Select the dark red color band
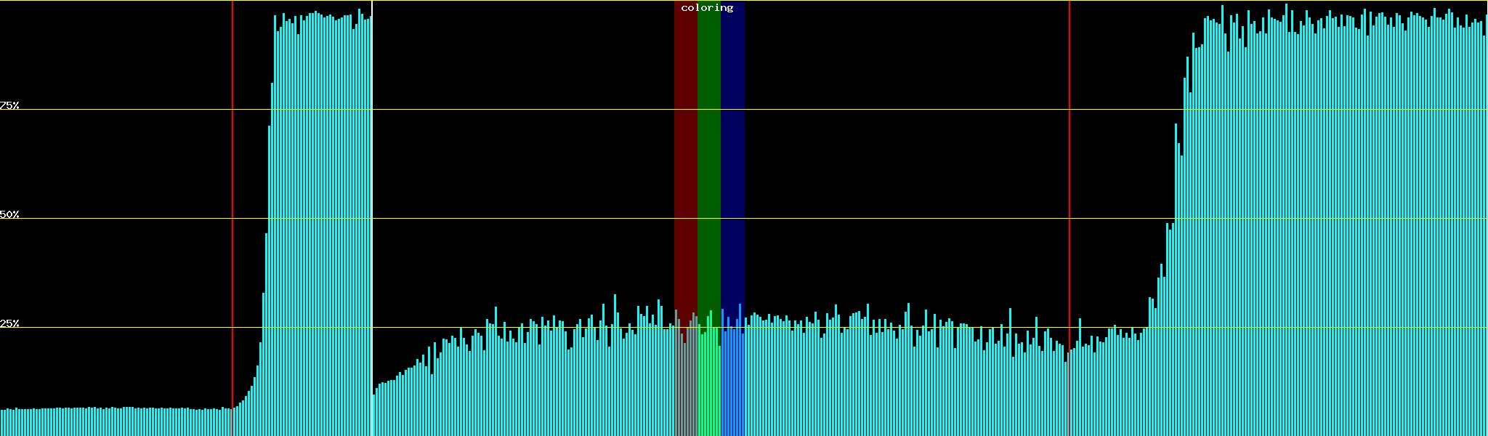Viewport: 1488px width, 436px height. point(685,145)
